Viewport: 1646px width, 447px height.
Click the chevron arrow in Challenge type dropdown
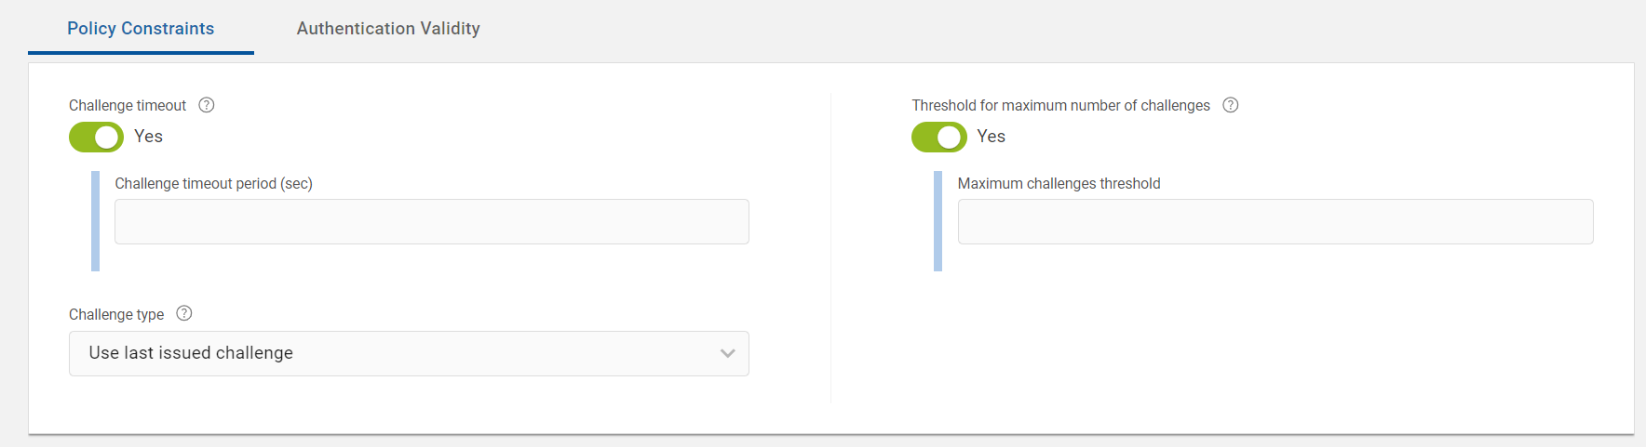(x=728, y=353)
